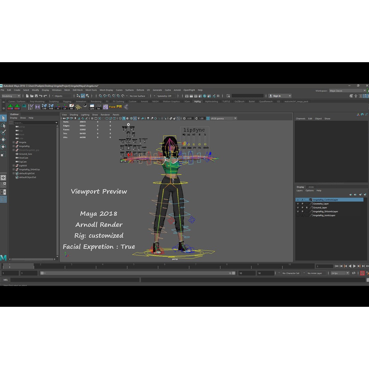Expand AngelaRig_SHJntGrp in Outliner

(14, 169)
